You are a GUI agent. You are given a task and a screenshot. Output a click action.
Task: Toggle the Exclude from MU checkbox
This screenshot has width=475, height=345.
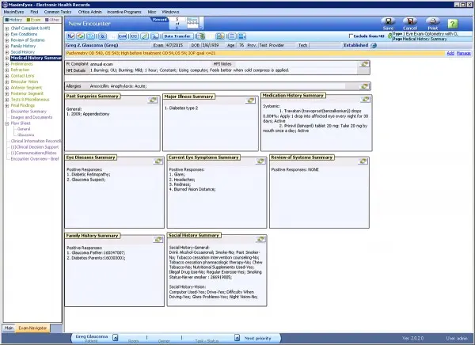pos(351,36)
